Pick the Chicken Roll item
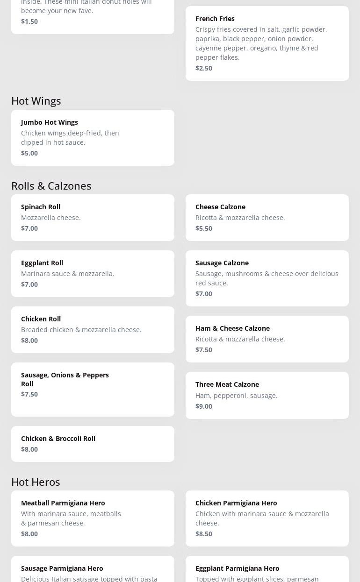 click(x=93, y=329)
